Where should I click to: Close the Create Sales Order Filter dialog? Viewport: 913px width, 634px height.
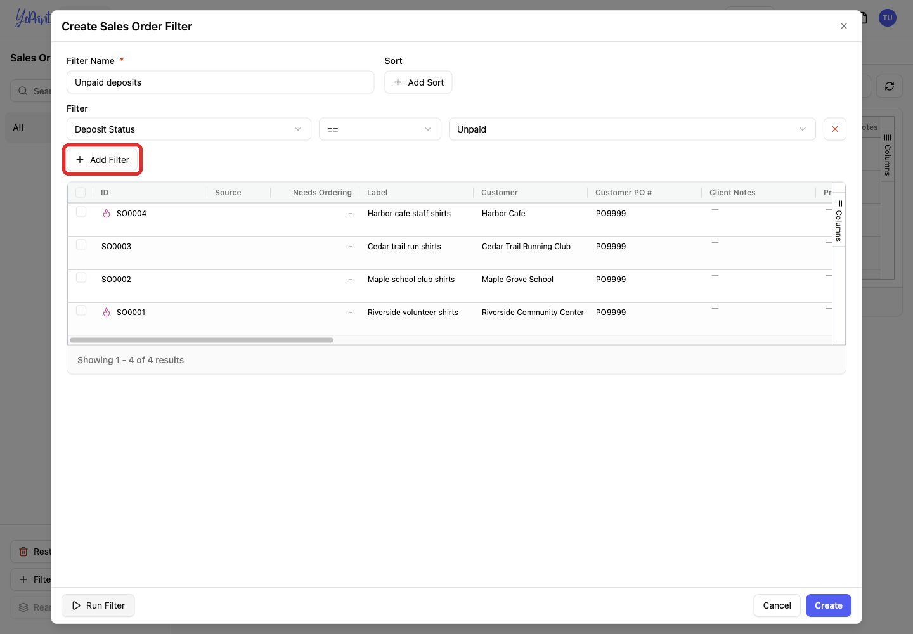point(843,26)
